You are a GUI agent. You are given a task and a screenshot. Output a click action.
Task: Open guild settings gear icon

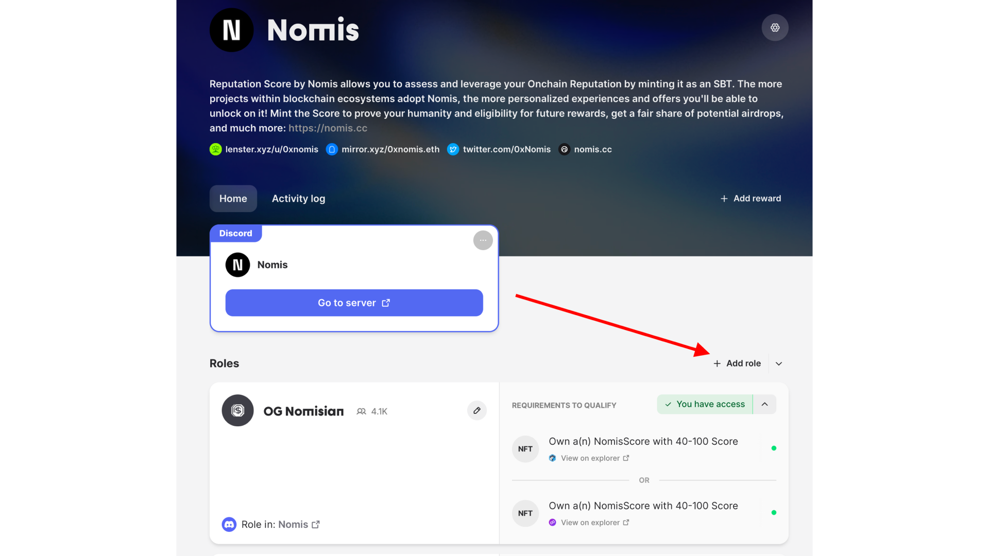775,28
